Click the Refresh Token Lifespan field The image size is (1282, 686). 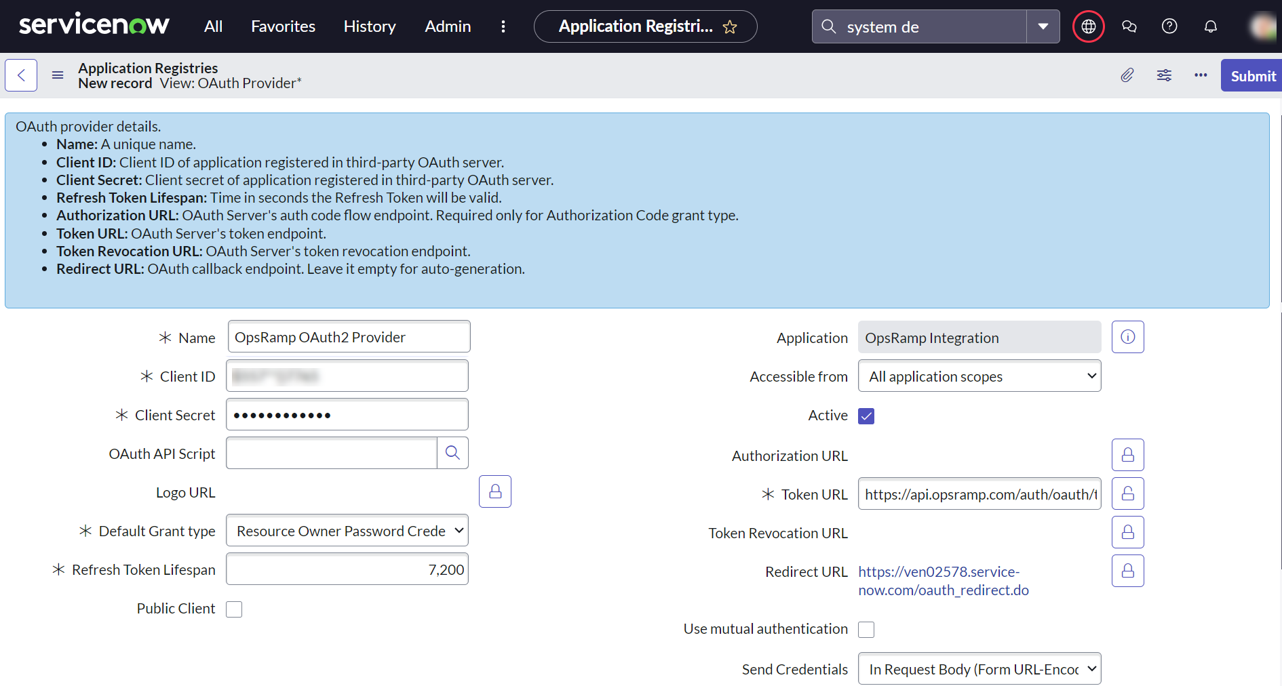point(347,569)
